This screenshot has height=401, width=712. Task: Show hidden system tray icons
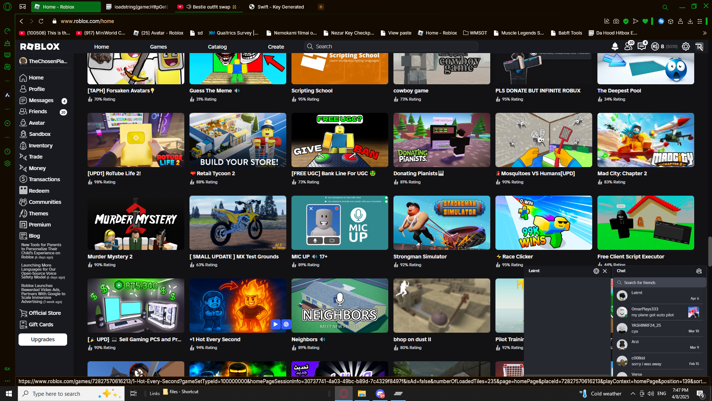pyautogui.click(x=633, y=394)
